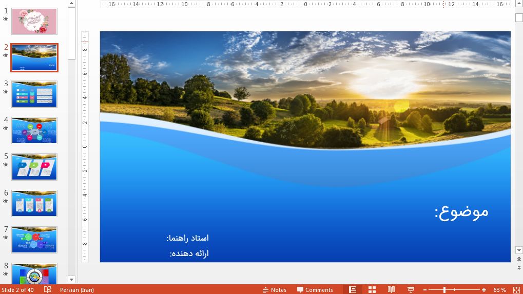
Task: Click the zoom out minus button
Action: [x=425, y=290]
